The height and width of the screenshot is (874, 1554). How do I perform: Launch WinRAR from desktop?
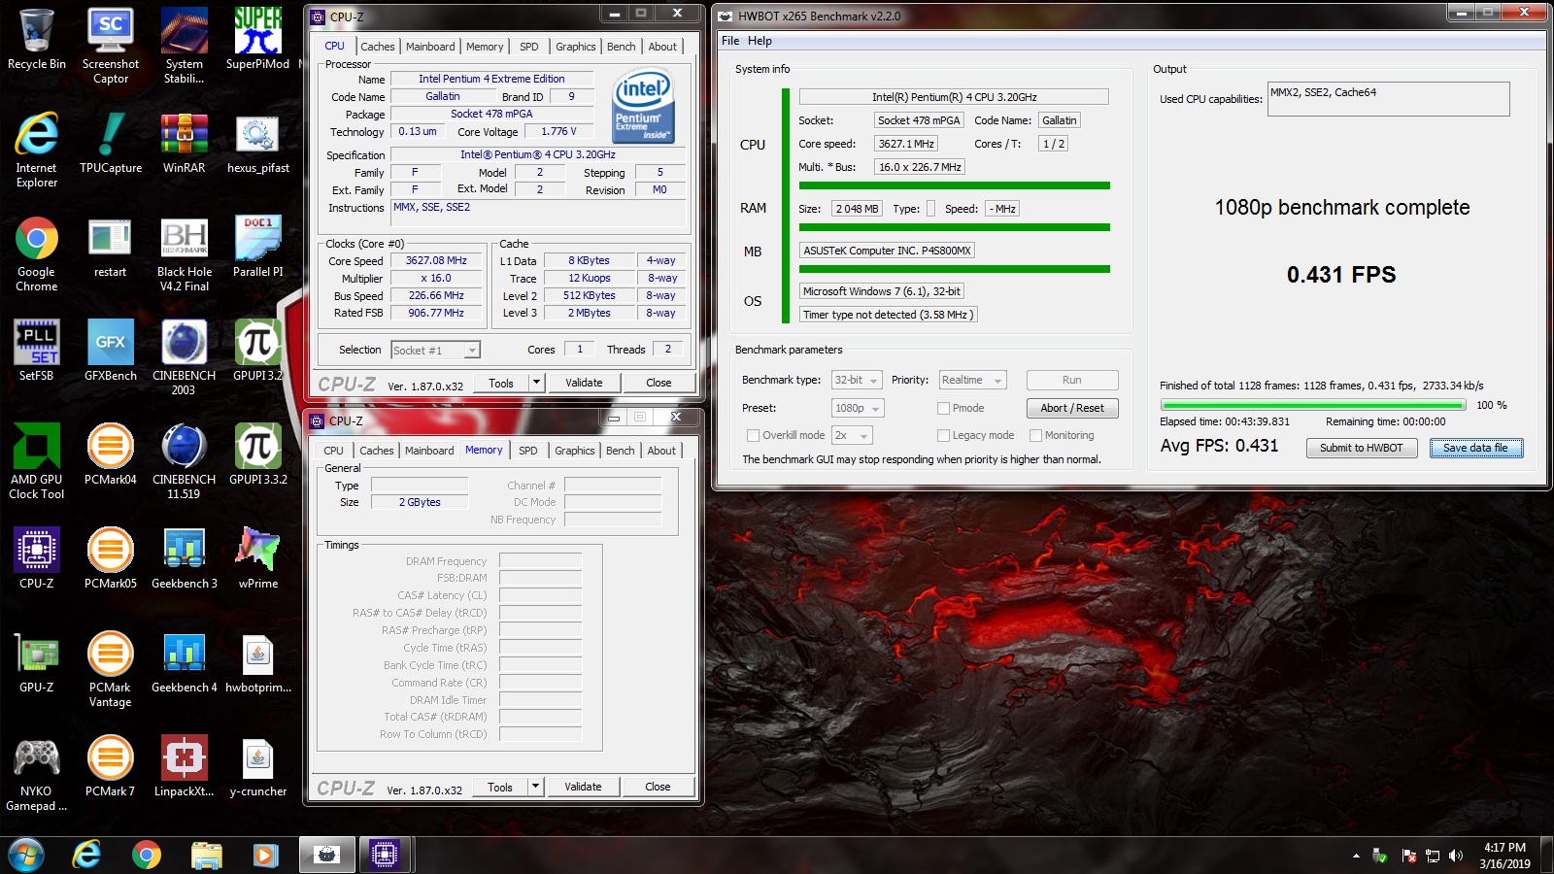(x=185, y=144)
